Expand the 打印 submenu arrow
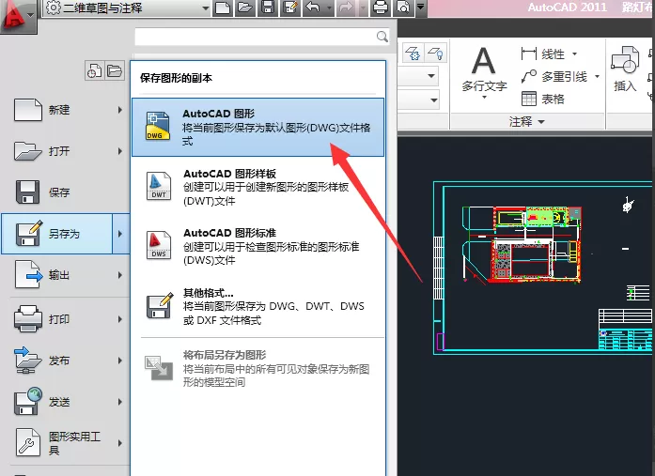This screenshot has width=655, height=476. (x=120, y=319)
